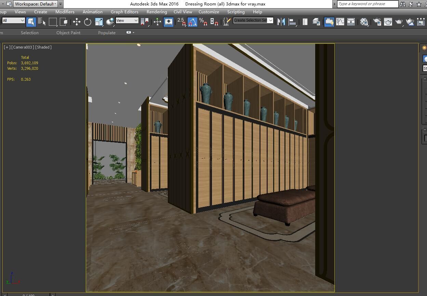Open the Material Editor

pos(364,22)
